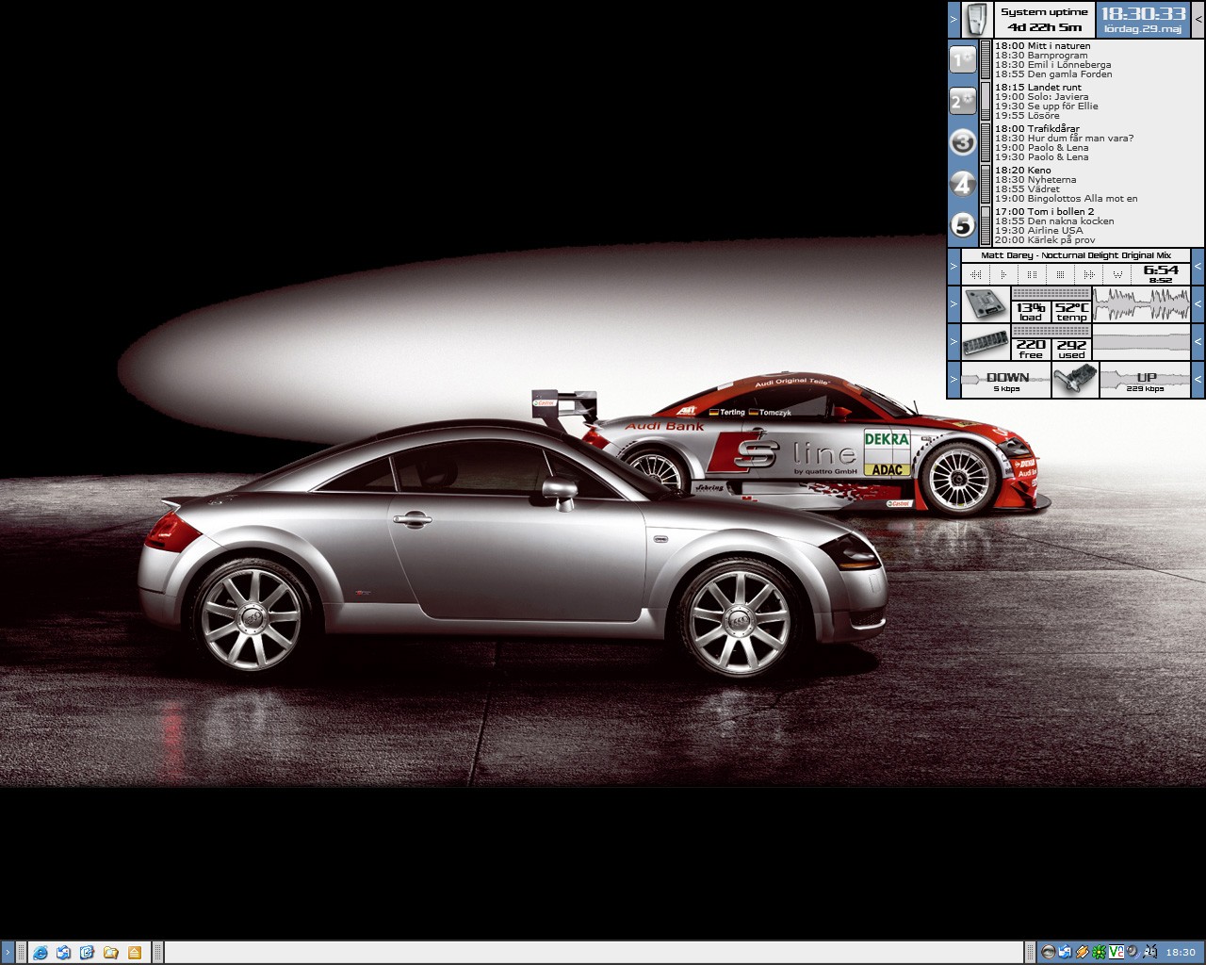Click '18:00 Trafikdårar' listing
This screenshot has height=965, width=1206.
(1037, 128)
